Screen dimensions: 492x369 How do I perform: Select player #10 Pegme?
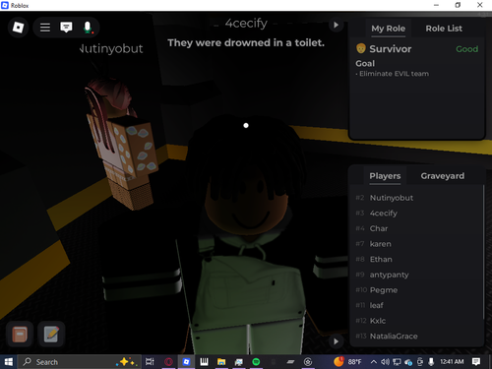416,290
